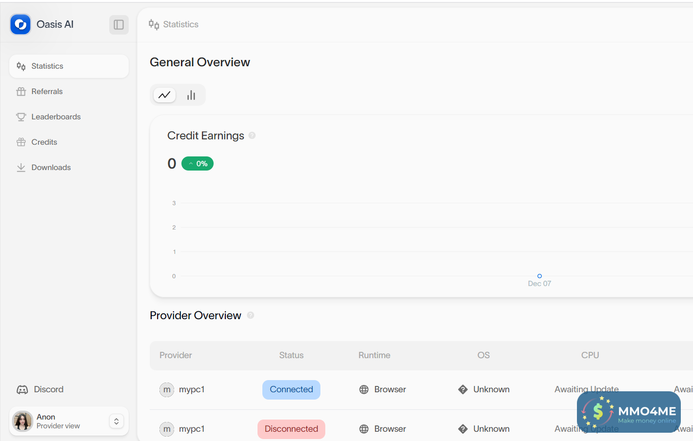Click the Anon profile avatar picture
693x441 pixels.
[x=22, y=422]
